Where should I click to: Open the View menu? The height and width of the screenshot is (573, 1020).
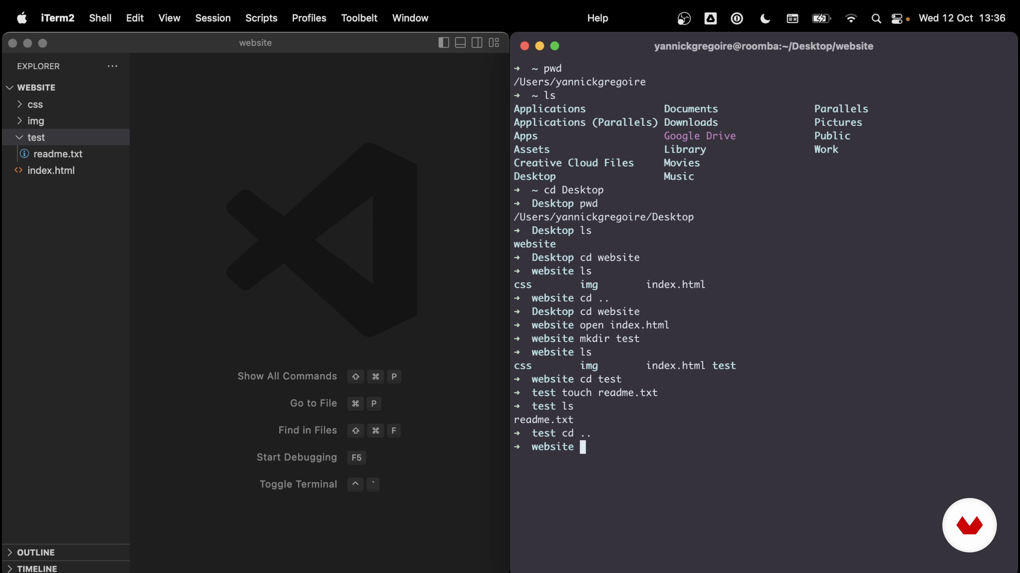(x=169, y=18)
